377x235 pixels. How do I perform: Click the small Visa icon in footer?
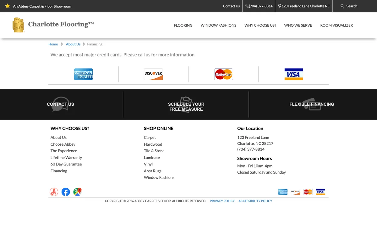click(320, 192)
